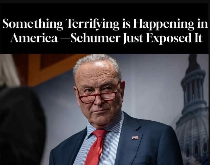Select the blurred dark figure in foreground
The image size is (210, 165).
coord(22,126)
